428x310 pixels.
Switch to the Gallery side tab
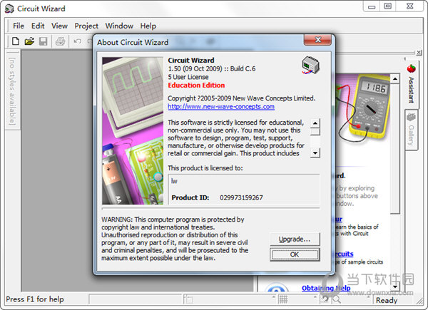coord(411,130)
